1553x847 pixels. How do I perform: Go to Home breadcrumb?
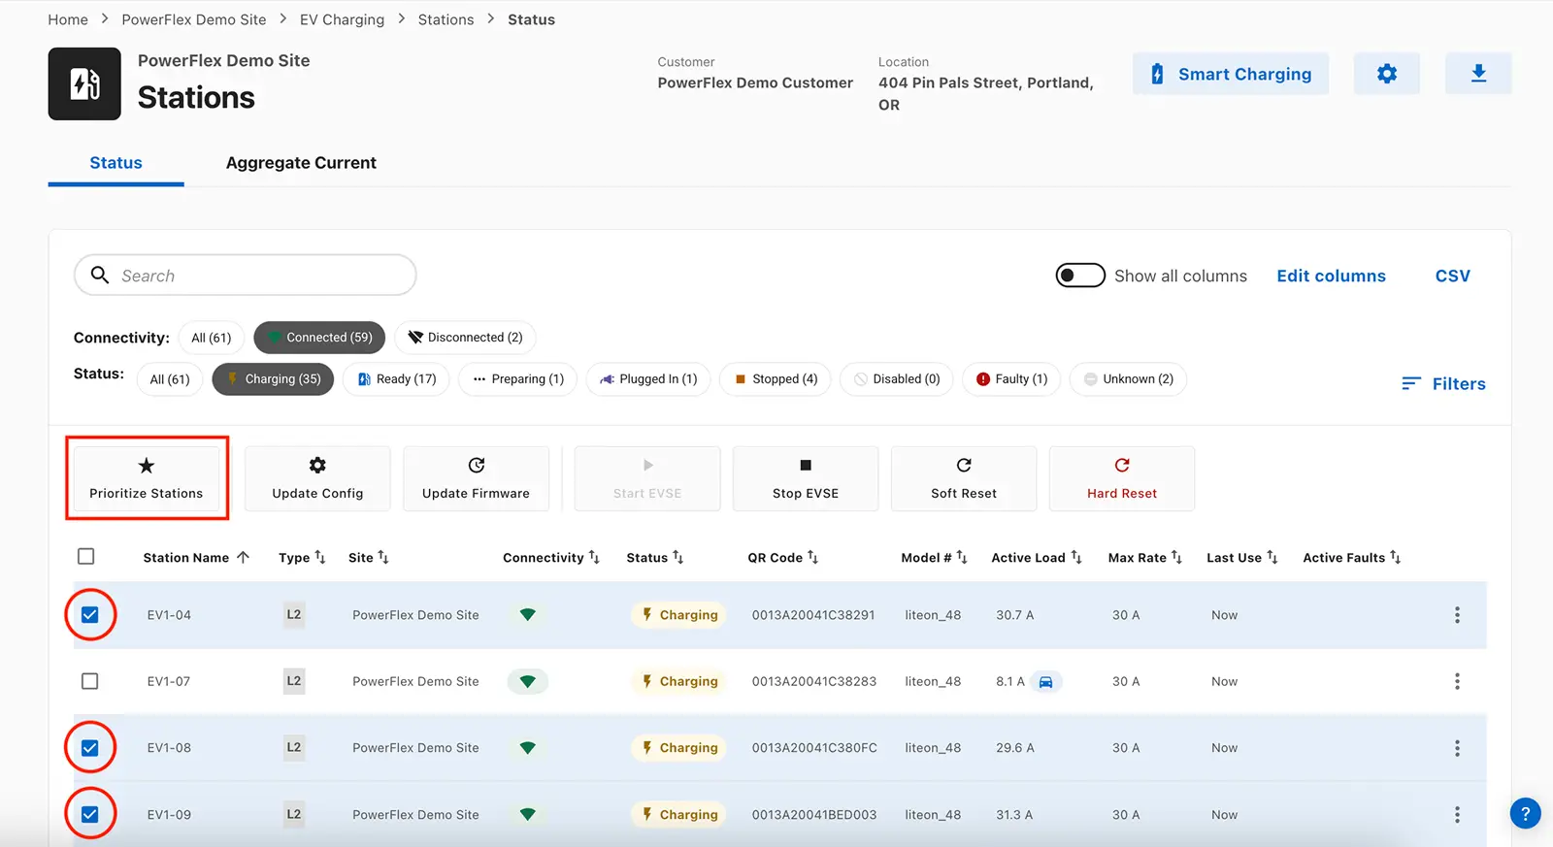[68, 19]
